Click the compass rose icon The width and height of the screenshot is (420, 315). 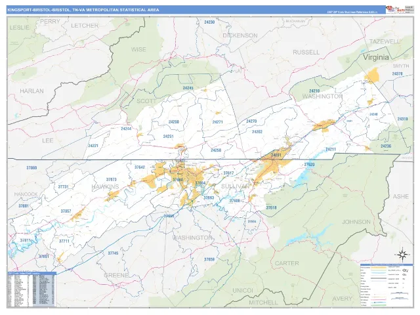pos(402,255)
